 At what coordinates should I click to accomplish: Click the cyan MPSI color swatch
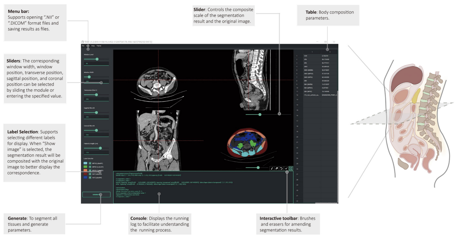point(86,163)
